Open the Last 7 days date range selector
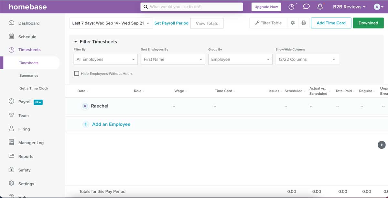This screenshot has height=198, width=388. click(111, 23)
